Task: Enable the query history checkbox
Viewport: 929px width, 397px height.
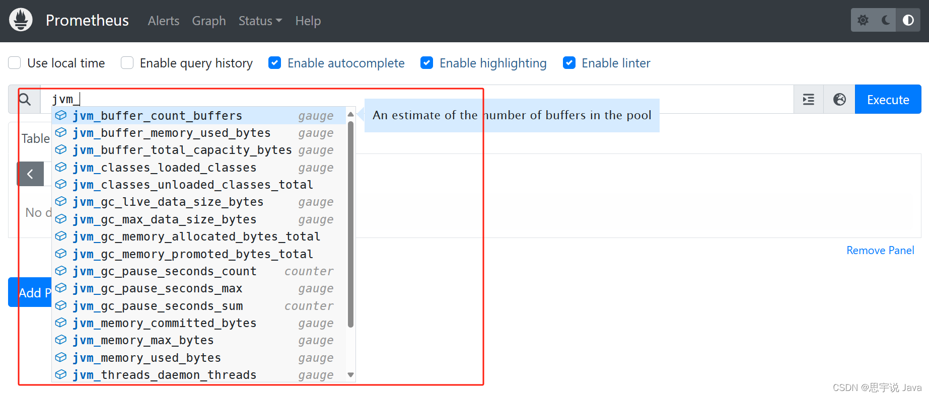Action: click(x=127, y=63)
